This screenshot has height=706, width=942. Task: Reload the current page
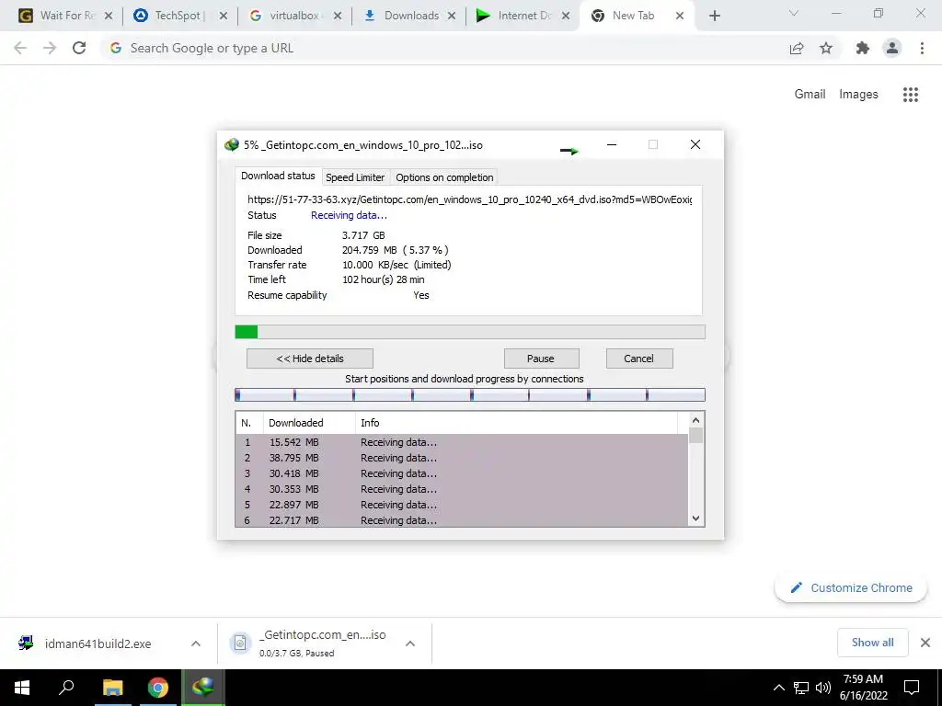tap(79, 48)
